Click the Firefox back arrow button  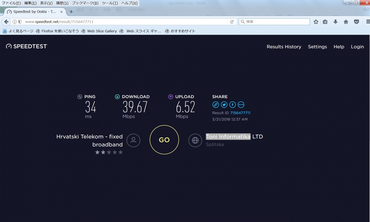tap(6, 22)
